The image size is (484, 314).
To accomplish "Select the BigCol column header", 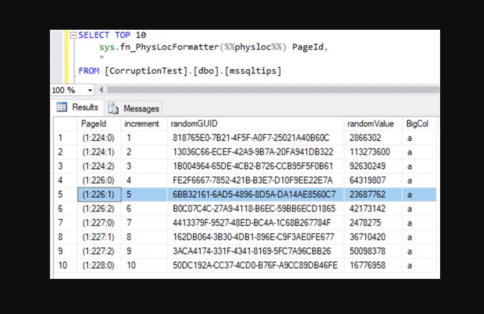I will click(x=419, y=124).
